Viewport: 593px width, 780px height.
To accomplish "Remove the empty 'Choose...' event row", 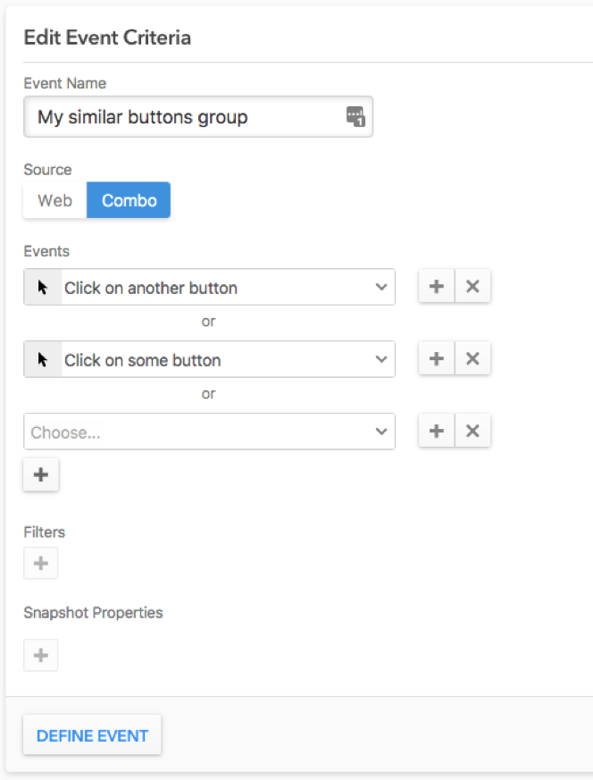I will (x=472, y=431).
